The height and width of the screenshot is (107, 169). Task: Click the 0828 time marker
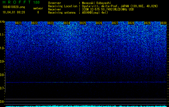131,23
